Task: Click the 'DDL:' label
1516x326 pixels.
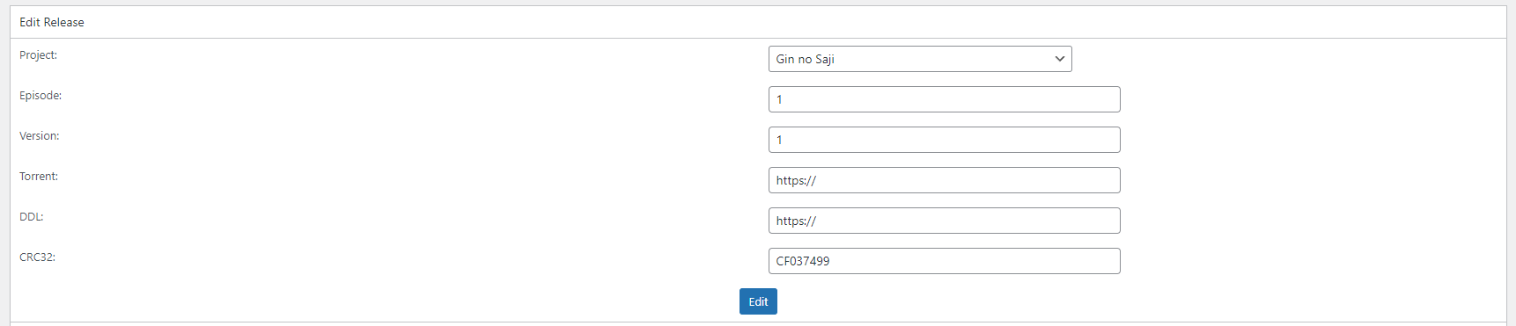Action: point(32,217)
